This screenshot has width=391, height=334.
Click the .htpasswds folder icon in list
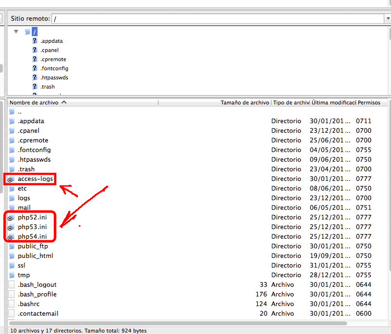[12, 160]
